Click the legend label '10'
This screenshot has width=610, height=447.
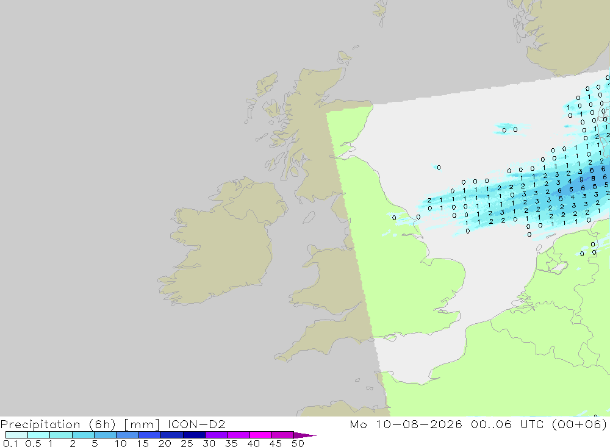pos(121,443)
